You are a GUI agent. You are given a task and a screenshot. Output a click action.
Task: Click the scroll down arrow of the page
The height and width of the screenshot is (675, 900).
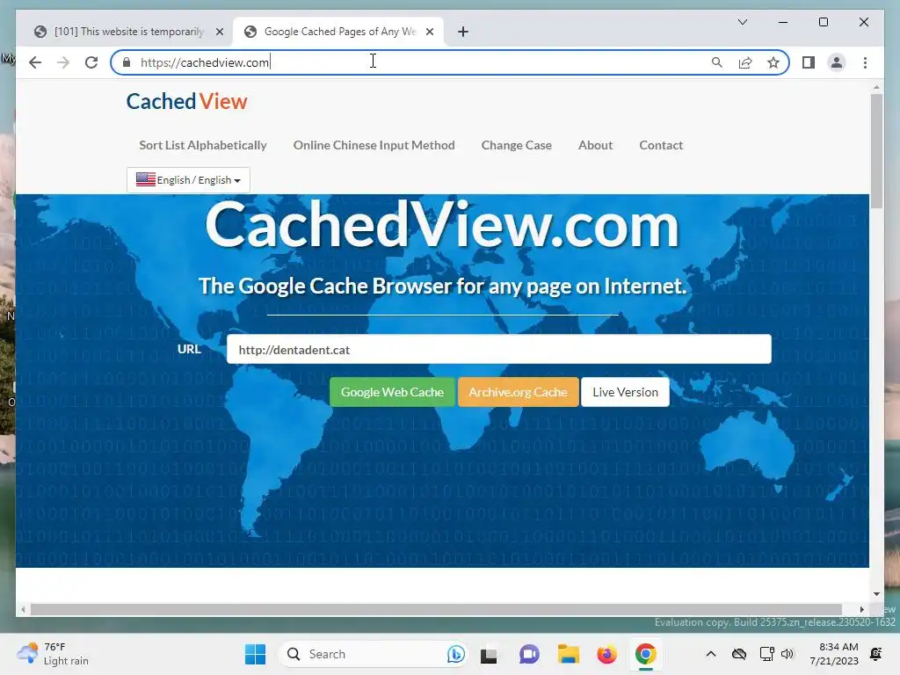(876, 594)
